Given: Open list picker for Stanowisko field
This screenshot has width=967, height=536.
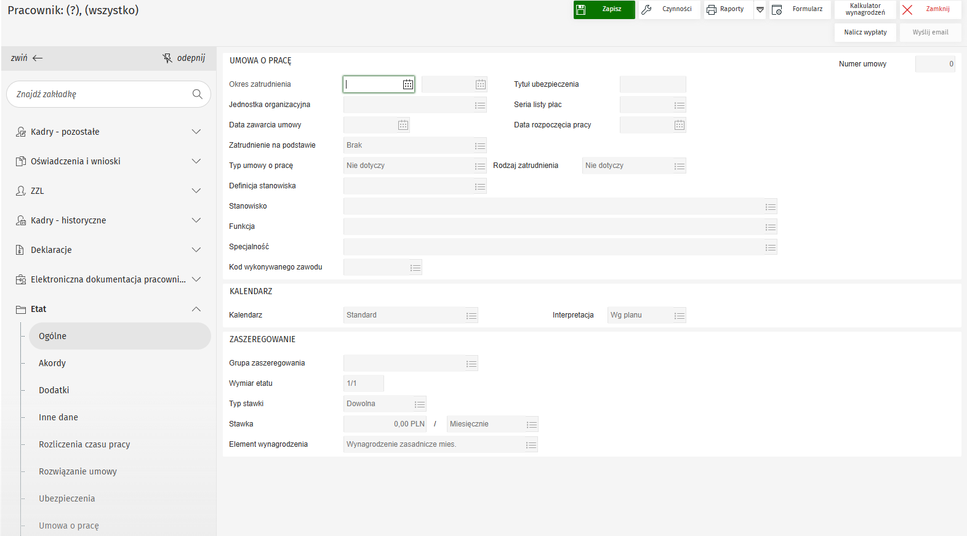Looking at the screenshot, I should pyautogui.click(x=770, y=207).
